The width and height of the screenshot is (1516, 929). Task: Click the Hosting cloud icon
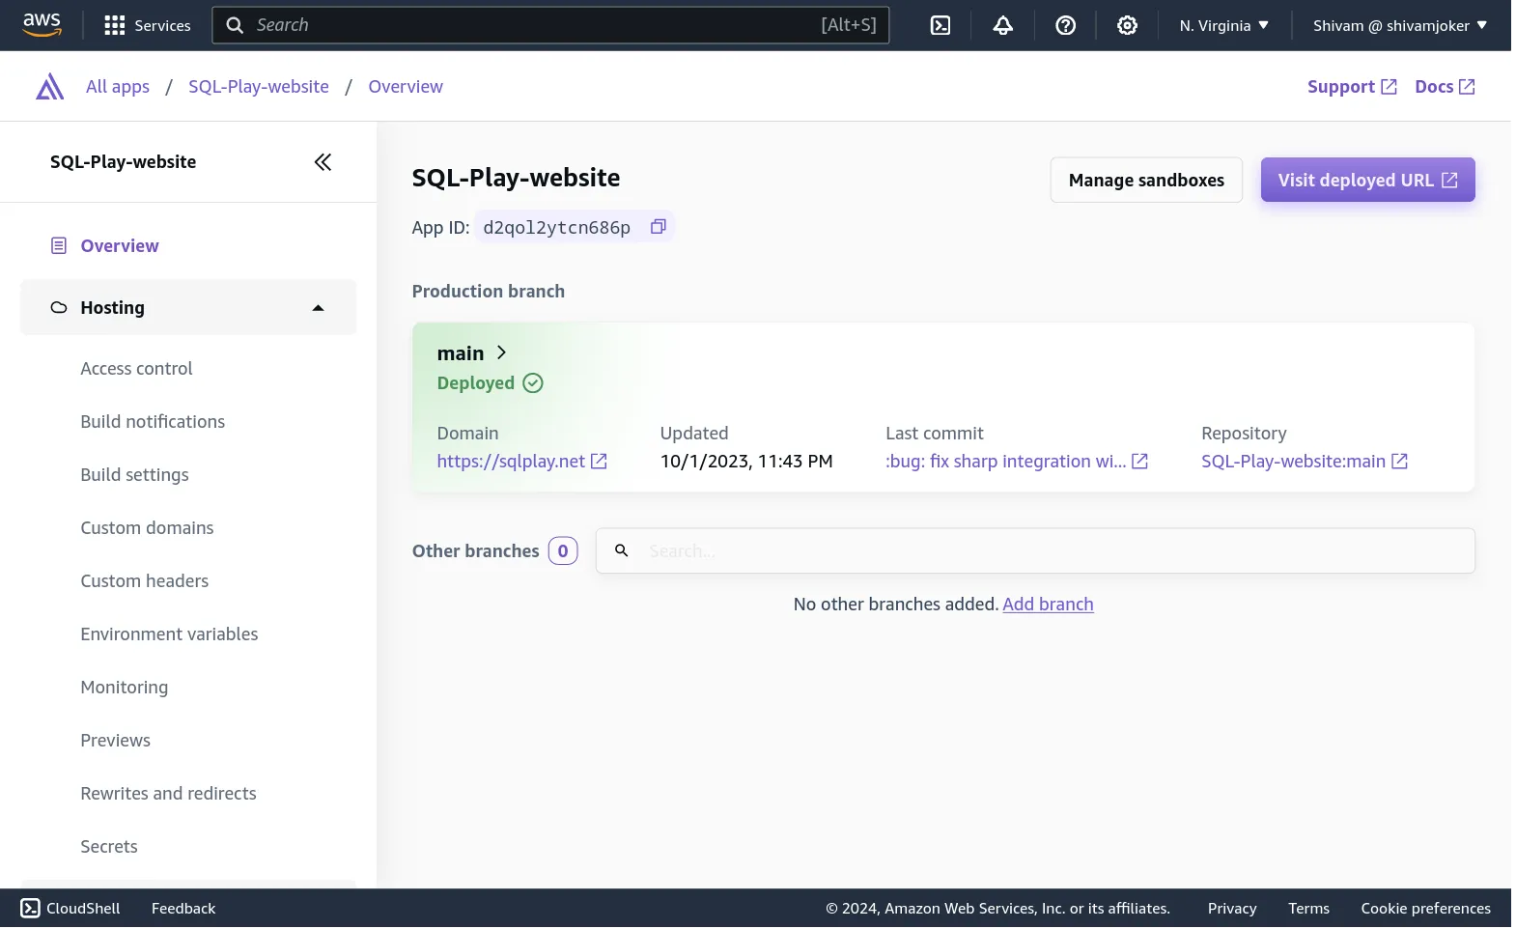click(59, 308)
